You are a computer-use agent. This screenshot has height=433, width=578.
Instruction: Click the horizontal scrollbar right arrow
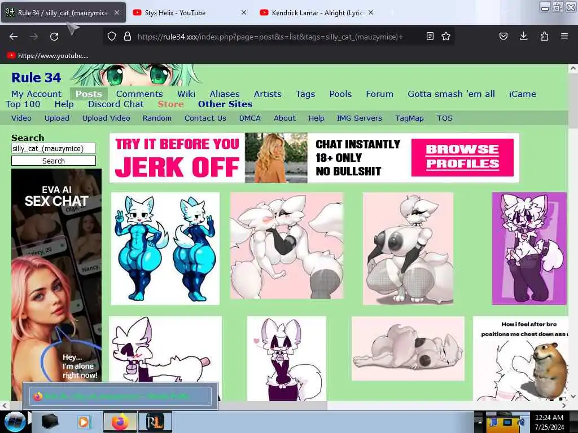click(x=564, y=405)
